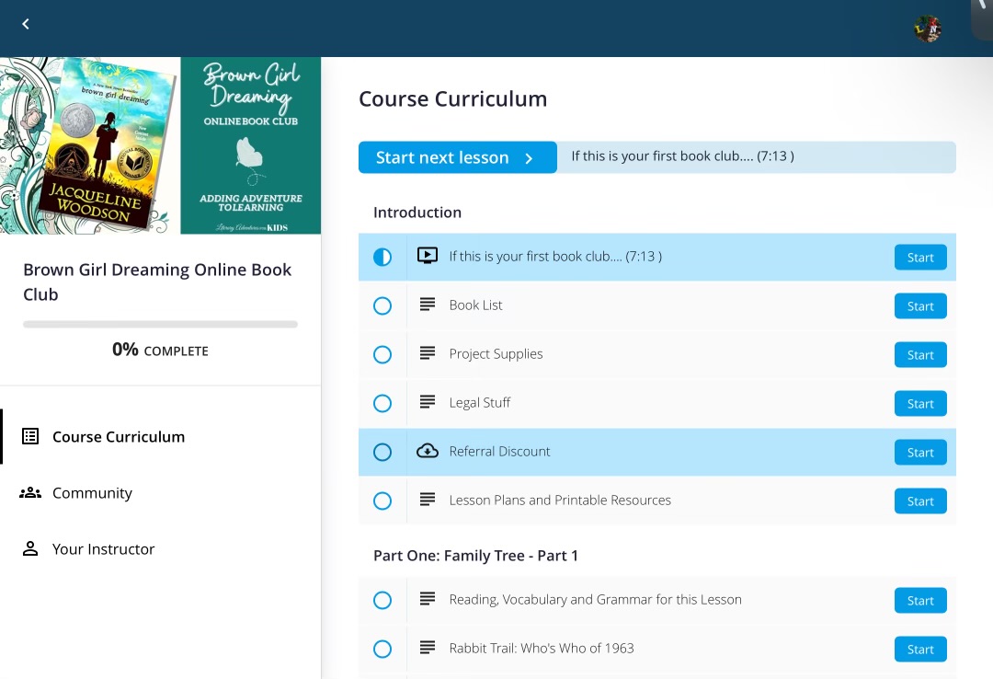
Task: Click the video icon for first book club lesson
Action: click(x=427, y=256)
